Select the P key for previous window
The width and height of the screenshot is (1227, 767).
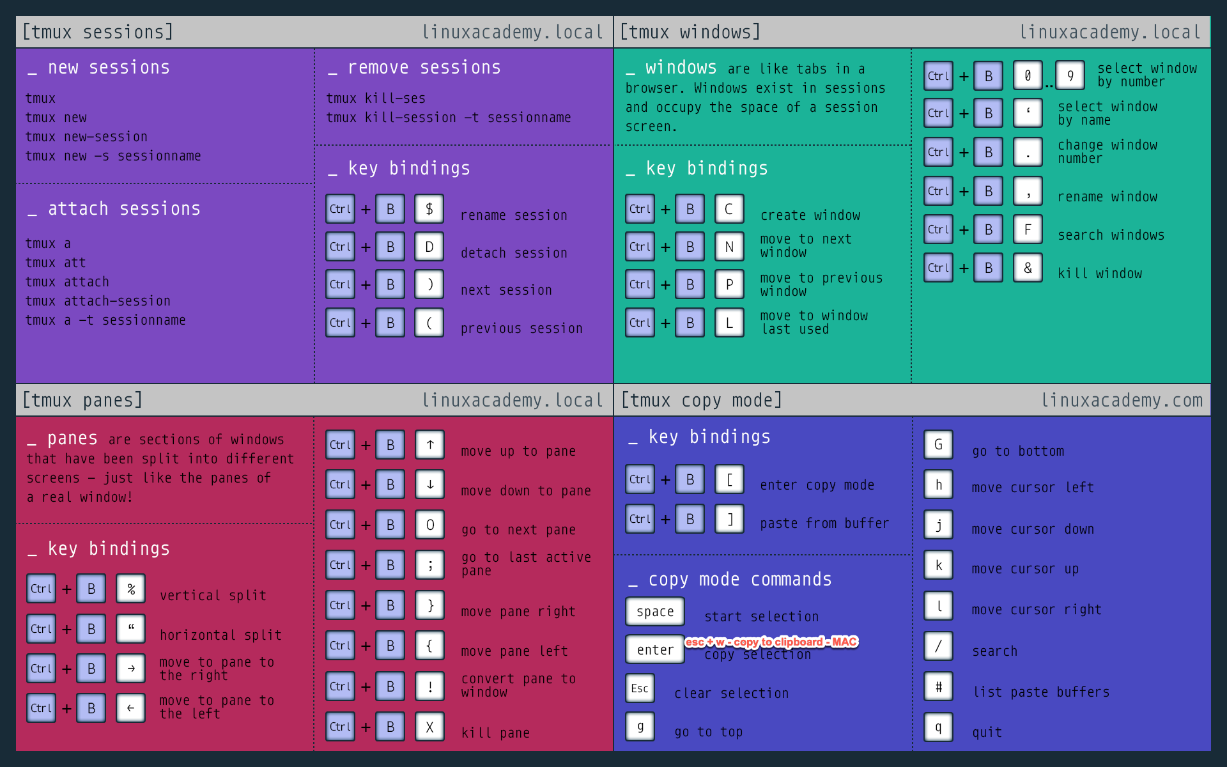729,284
